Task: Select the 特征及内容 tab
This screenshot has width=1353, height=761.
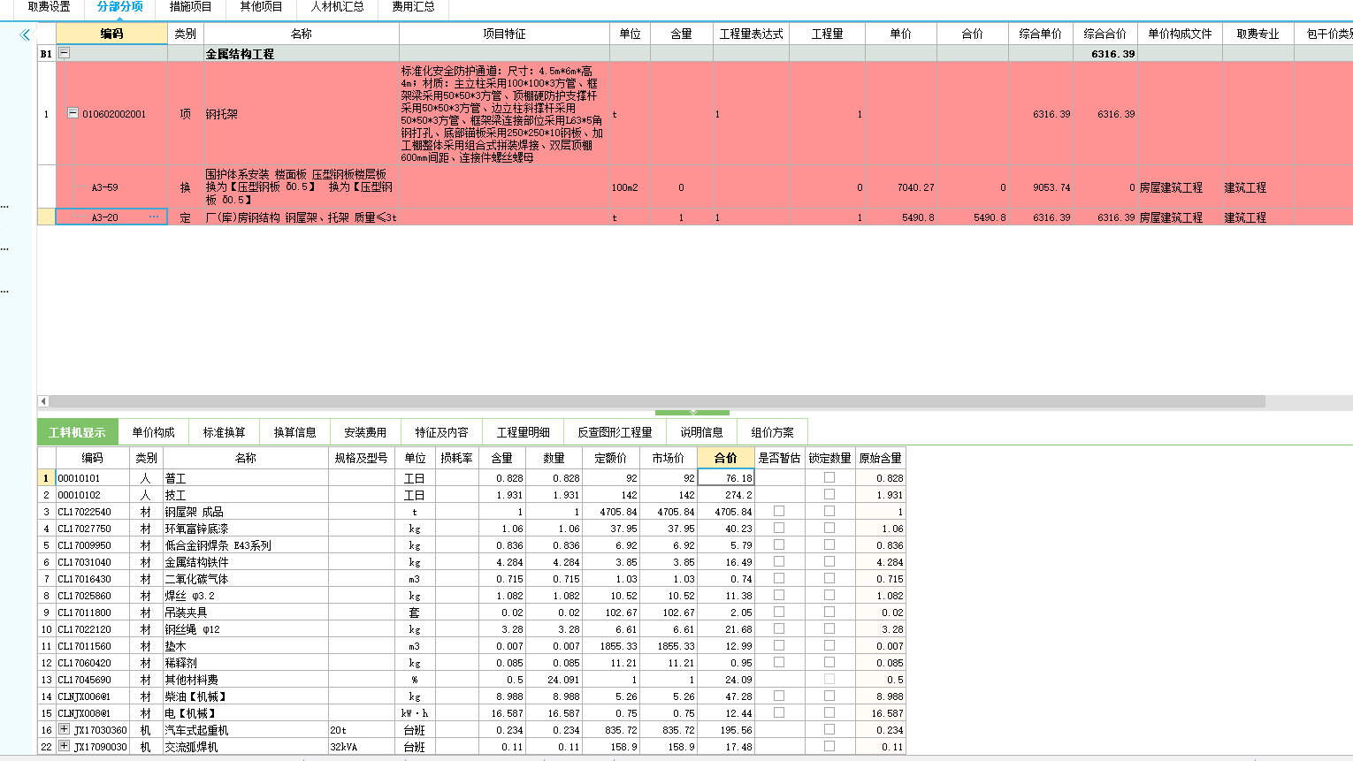Action: coord(442,432)
